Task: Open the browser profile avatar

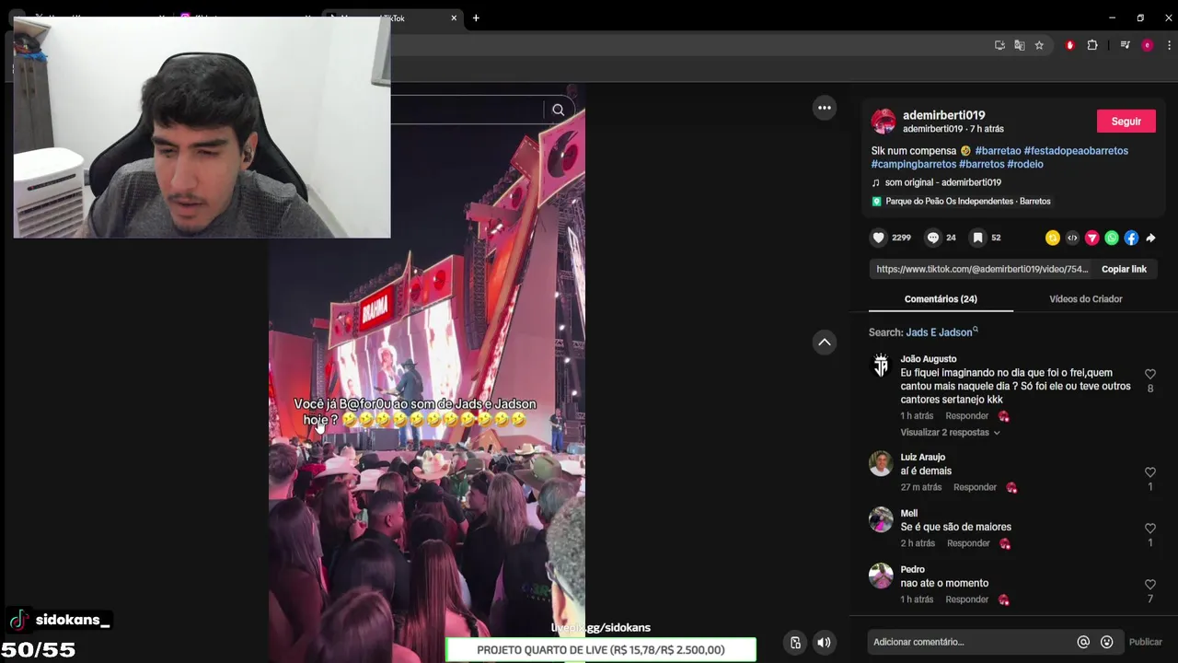Action: (x=1147, y=45)
